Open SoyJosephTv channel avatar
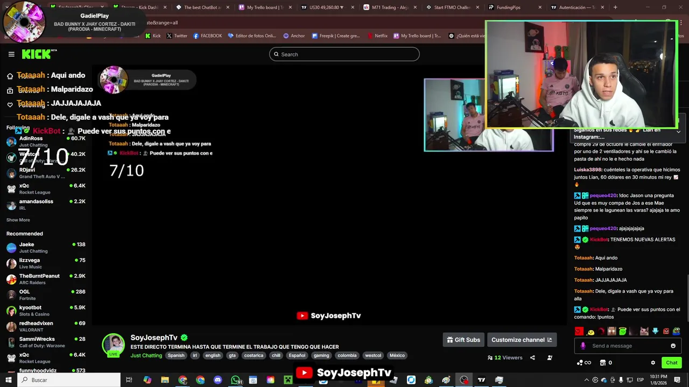 point(114,345)
